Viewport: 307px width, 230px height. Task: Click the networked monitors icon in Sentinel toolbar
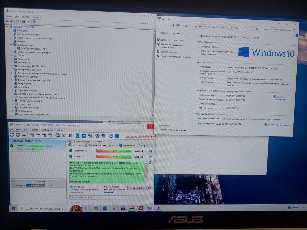90,135
